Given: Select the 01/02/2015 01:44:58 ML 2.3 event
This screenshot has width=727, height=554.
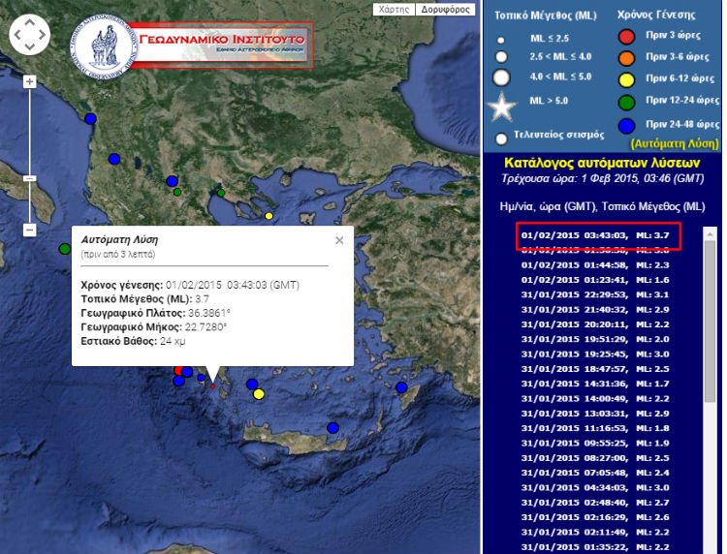Looking at the screenshot, I should point(596,264).
